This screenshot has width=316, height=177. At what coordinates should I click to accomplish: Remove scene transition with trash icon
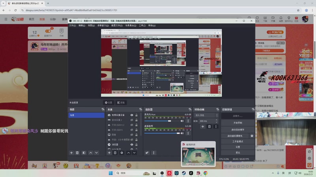[209, 126]
